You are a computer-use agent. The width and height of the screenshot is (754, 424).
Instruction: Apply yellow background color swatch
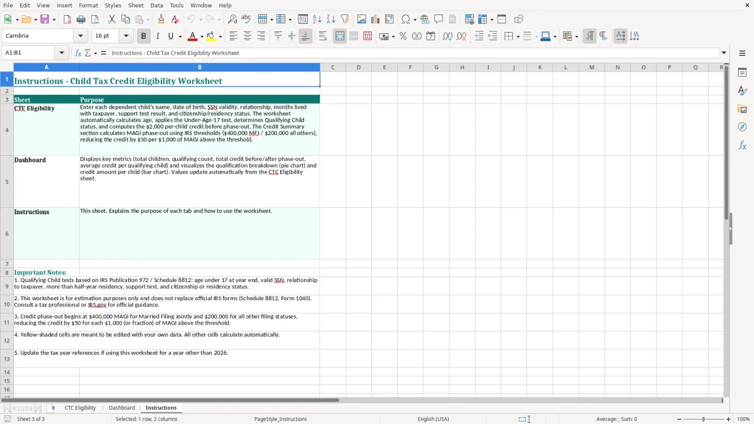click(x=211, y=36)
